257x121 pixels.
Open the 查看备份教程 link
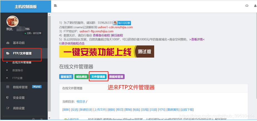pos(101,35)
